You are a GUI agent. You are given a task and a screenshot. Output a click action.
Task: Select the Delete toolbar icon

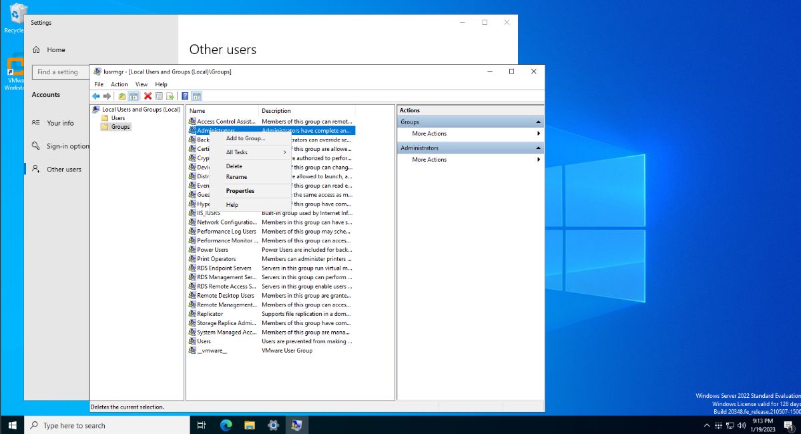click(x=148, y=97)
